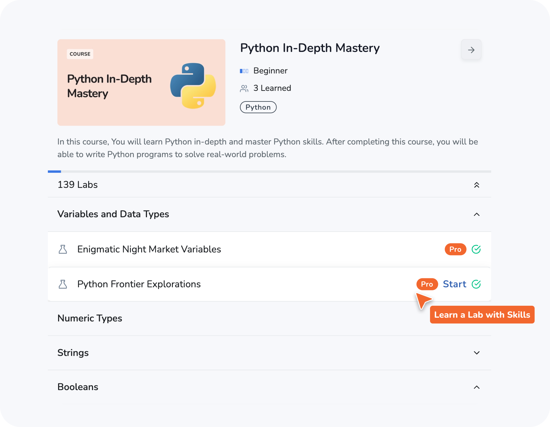Click the completed checkmark on Enigmatic Night Market Variables
This screenshot has height=427, width=550.
476,249
